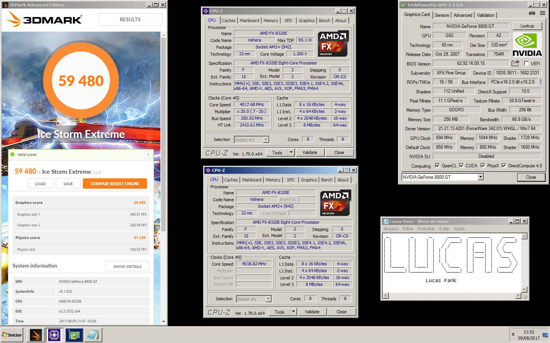The width and height of the screenshot is (550, 343).
Task: Toggle the CUDA checkbox
Action: click(x=461, y=166)
